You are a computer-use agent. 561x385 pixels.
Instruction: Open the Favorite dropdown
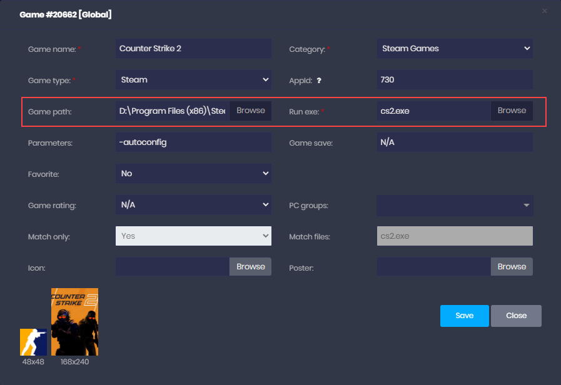(193, 173)
